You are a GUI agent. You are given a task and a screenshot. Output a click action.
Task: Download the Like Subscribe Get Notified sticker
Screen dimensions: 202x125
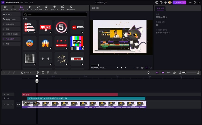pyautogui.click(x=35, y=32)
